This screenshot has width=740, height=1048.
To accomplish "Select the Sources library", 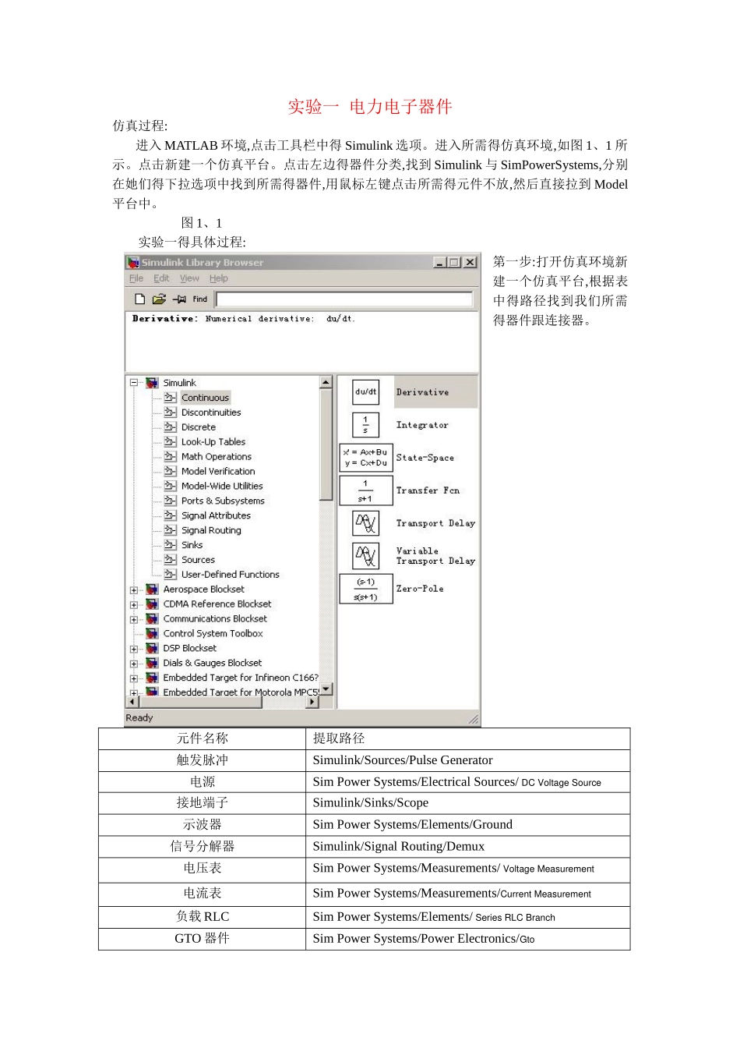I will [198, 560].
